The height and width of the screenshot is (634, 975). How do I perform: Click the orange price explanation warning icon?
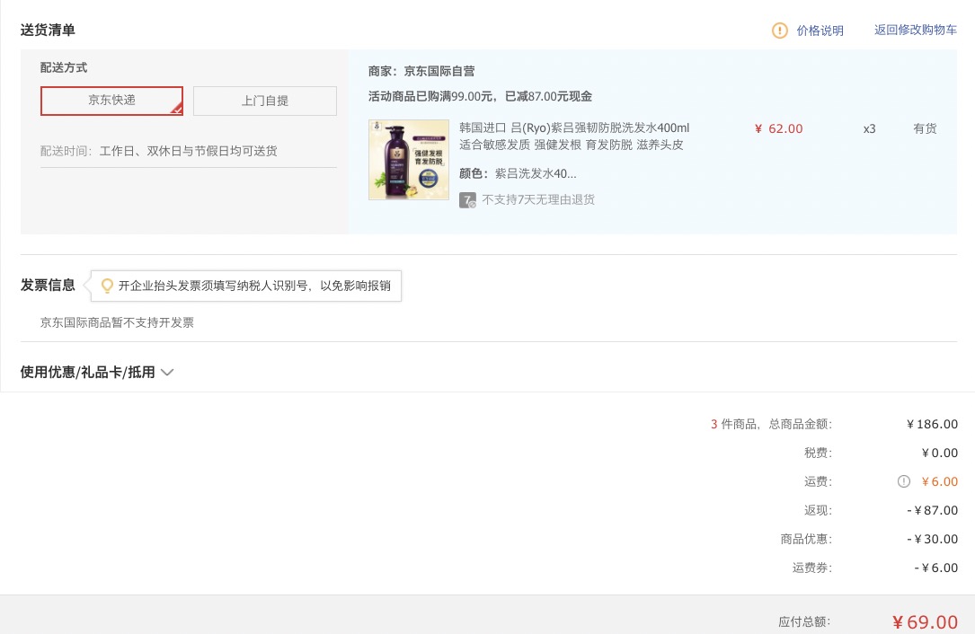tap(779, 31)
